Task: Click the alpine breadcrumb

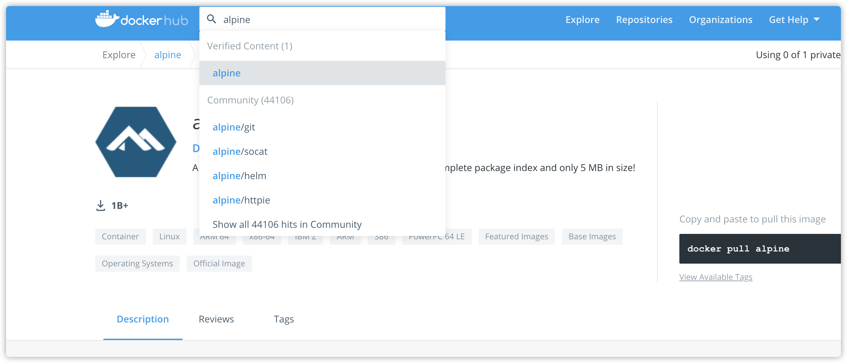Action: (x=168, y=55)
